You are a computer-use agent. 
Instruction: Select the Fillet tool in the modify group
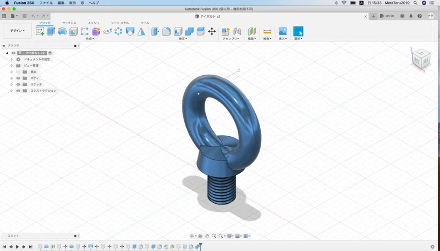click(x=167, y=31)
